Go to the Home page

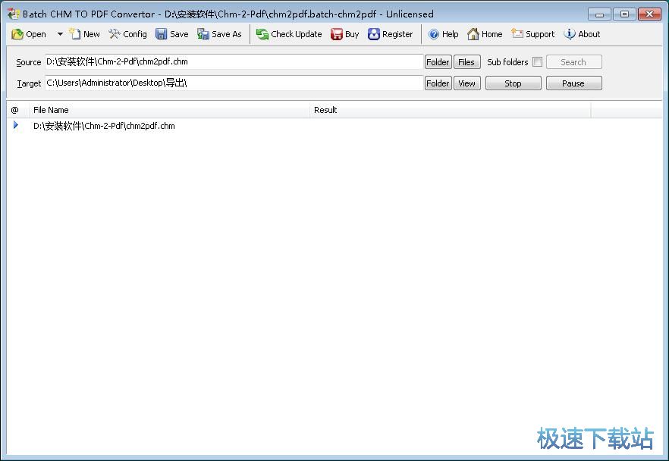pyautogui.click(x=484, y=34)
